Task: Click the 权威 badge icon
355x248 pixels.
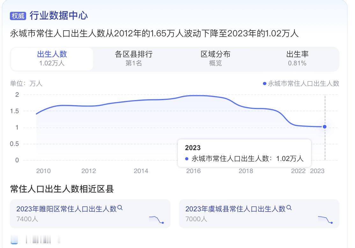Action: [x=18, y=16]
